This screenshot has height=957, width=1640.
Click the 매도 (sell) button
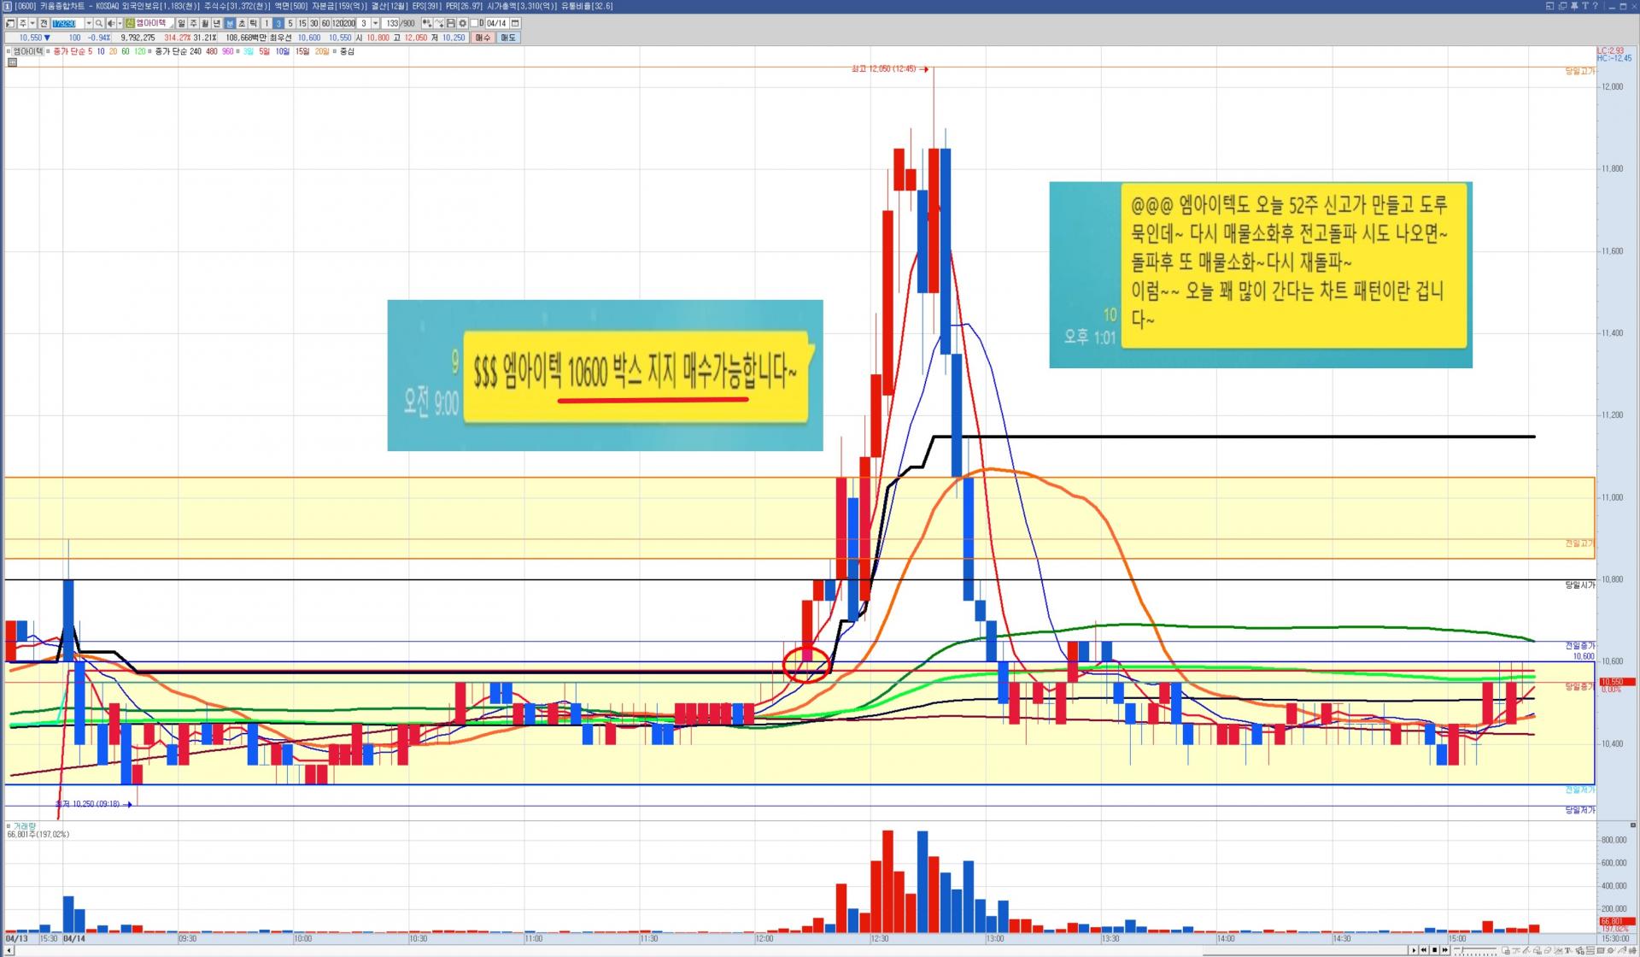click(508, 38)
